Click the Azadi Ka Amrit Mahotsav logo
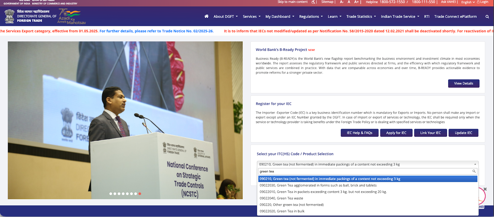 click(71, 17)
